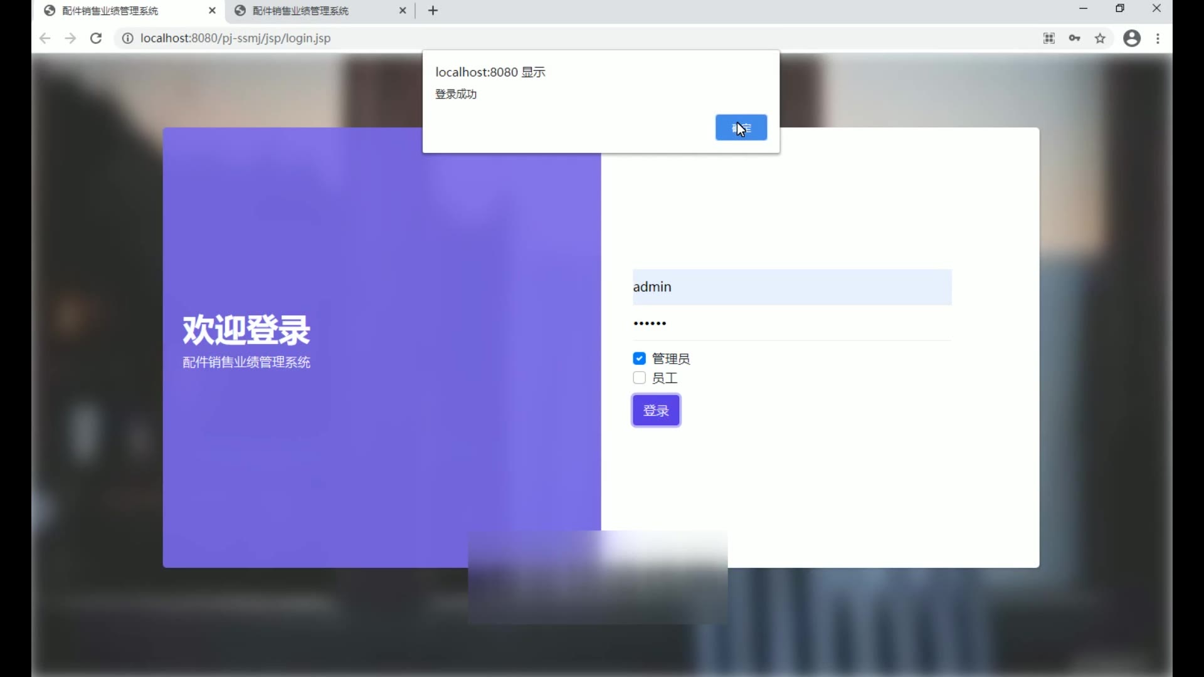
Task: Open the Chrome profile avatar
Action: pyautogui.click(x=1132, y=38)
